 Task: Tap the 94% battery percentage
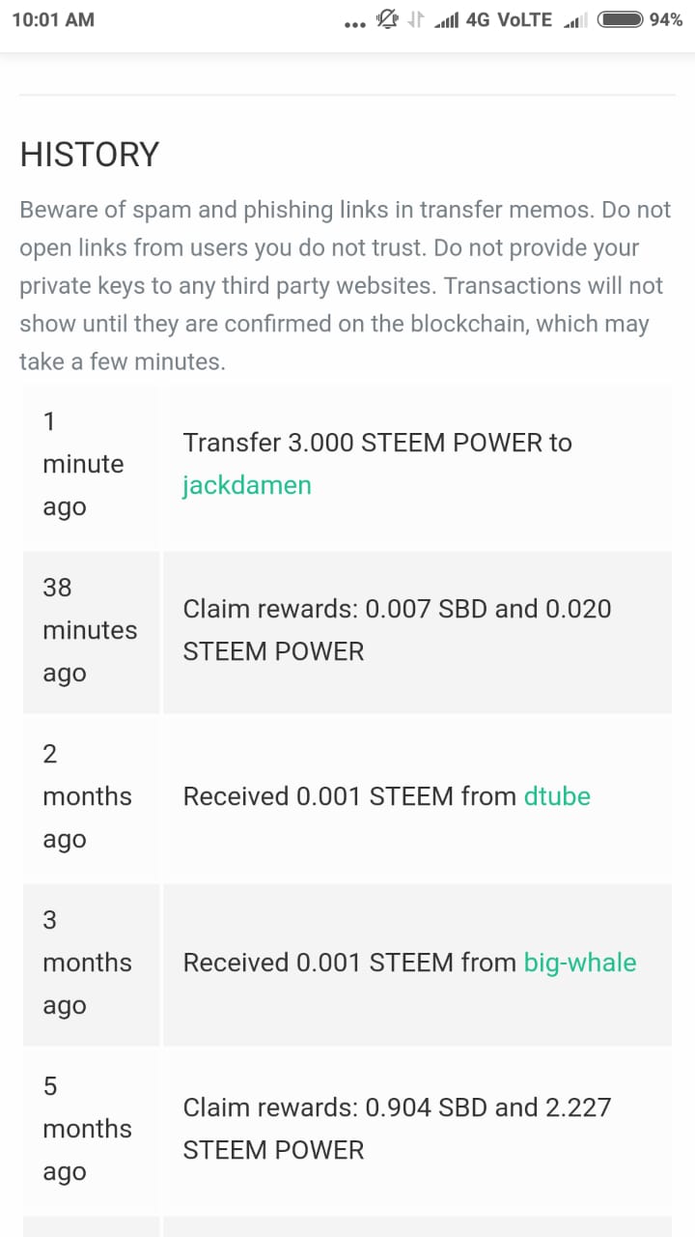(666, 19)
